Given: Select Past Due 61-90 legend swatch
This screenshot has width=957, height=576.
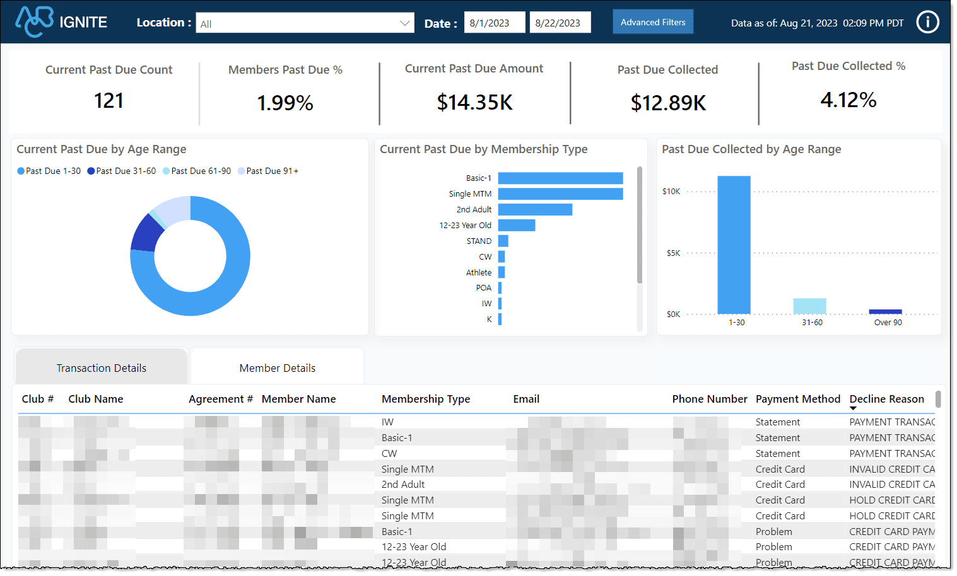Looking at the screenshot, I should pos(166,171).
